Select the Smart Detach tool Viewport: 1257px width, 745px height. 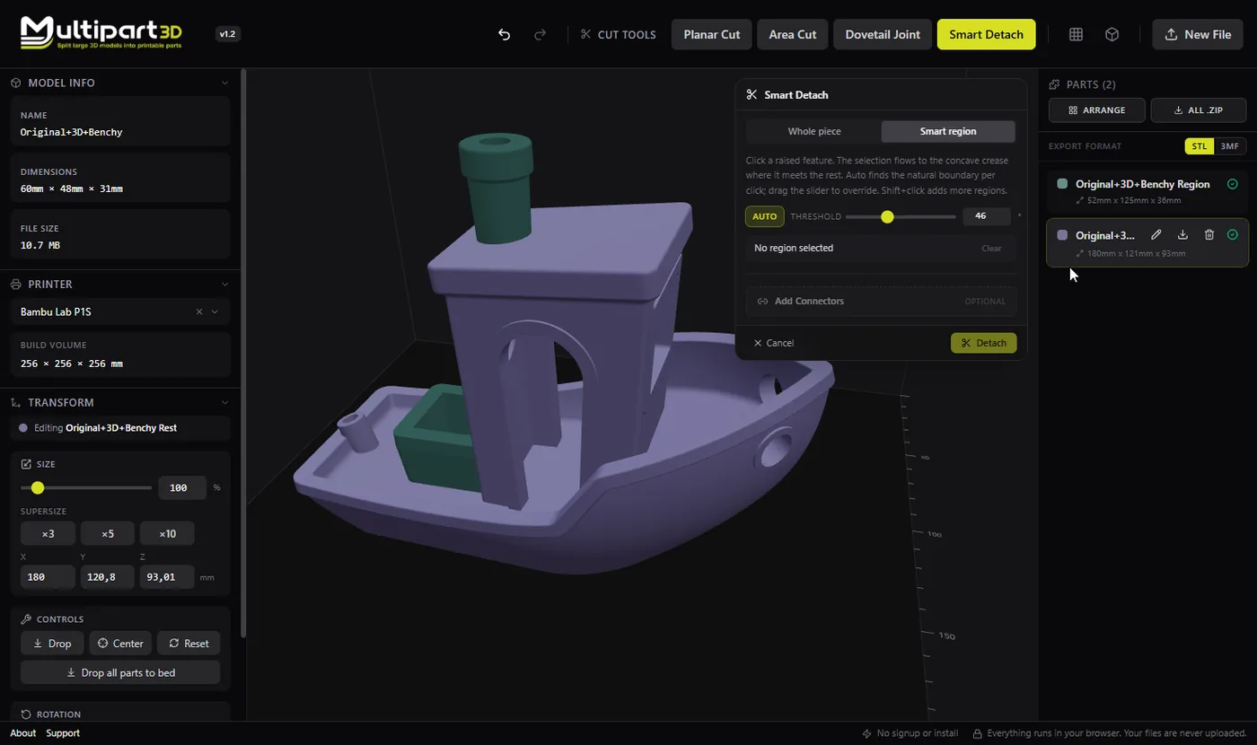986,34
